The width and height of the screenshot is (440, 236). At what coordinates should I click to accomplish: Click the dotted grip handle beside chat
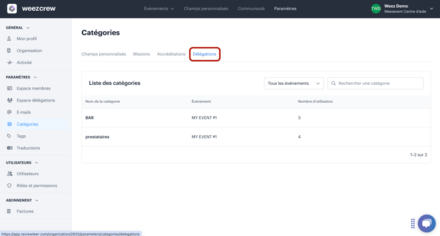412,223
